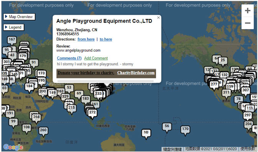Open the Comments (7) link

[69, 58]
